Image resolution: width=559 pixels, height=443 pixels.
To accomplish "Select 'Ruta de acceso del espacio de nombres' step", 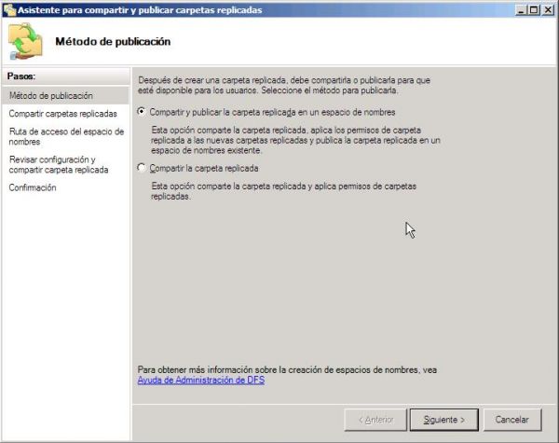I will point(66,137).
